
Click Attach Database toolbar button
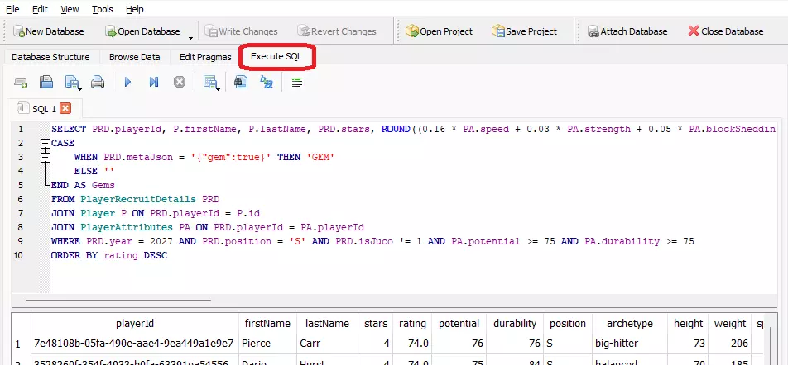(627, 31)
